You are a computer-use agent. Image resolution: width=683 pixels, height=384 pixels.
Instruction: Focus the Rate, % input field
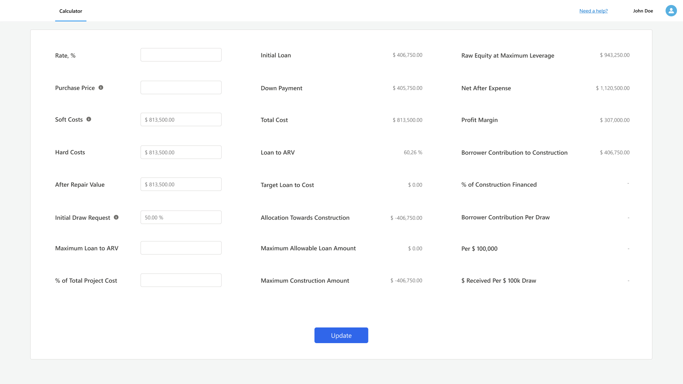coord(181,55)
